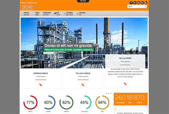Go to the Contact page

pyautogui.click(x=68, y=14)
